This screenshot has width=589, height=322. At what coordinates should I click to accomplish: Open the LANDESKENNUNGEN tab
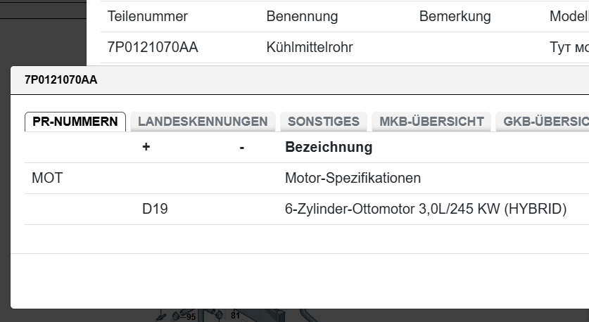point(203,122)
